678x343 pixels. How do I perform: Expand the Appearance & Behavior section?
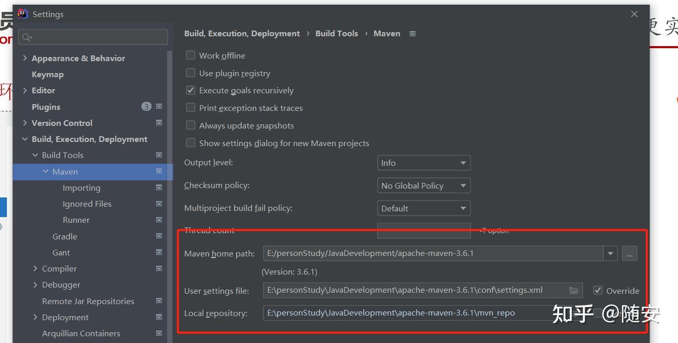pos(25,58)
